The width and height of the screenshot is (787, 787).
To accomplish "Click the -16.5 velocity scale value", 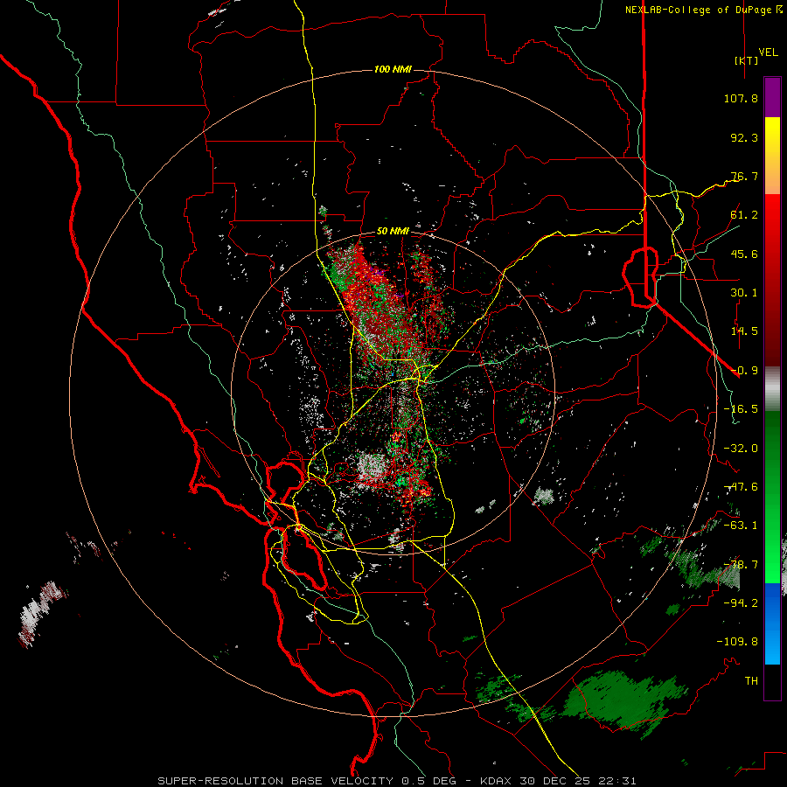I will [741, 409].
